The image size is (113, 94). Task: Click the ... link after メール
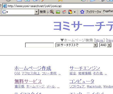point(58,87)
